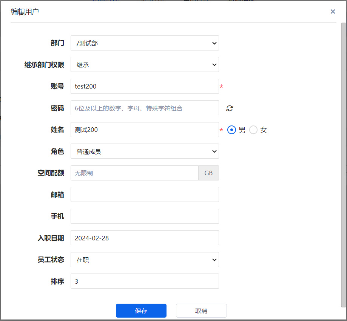Image resolution: width=347 pixels, height=321 pixels.
Task: Focus the 空间配额 input field
Action: coord(134,173)
